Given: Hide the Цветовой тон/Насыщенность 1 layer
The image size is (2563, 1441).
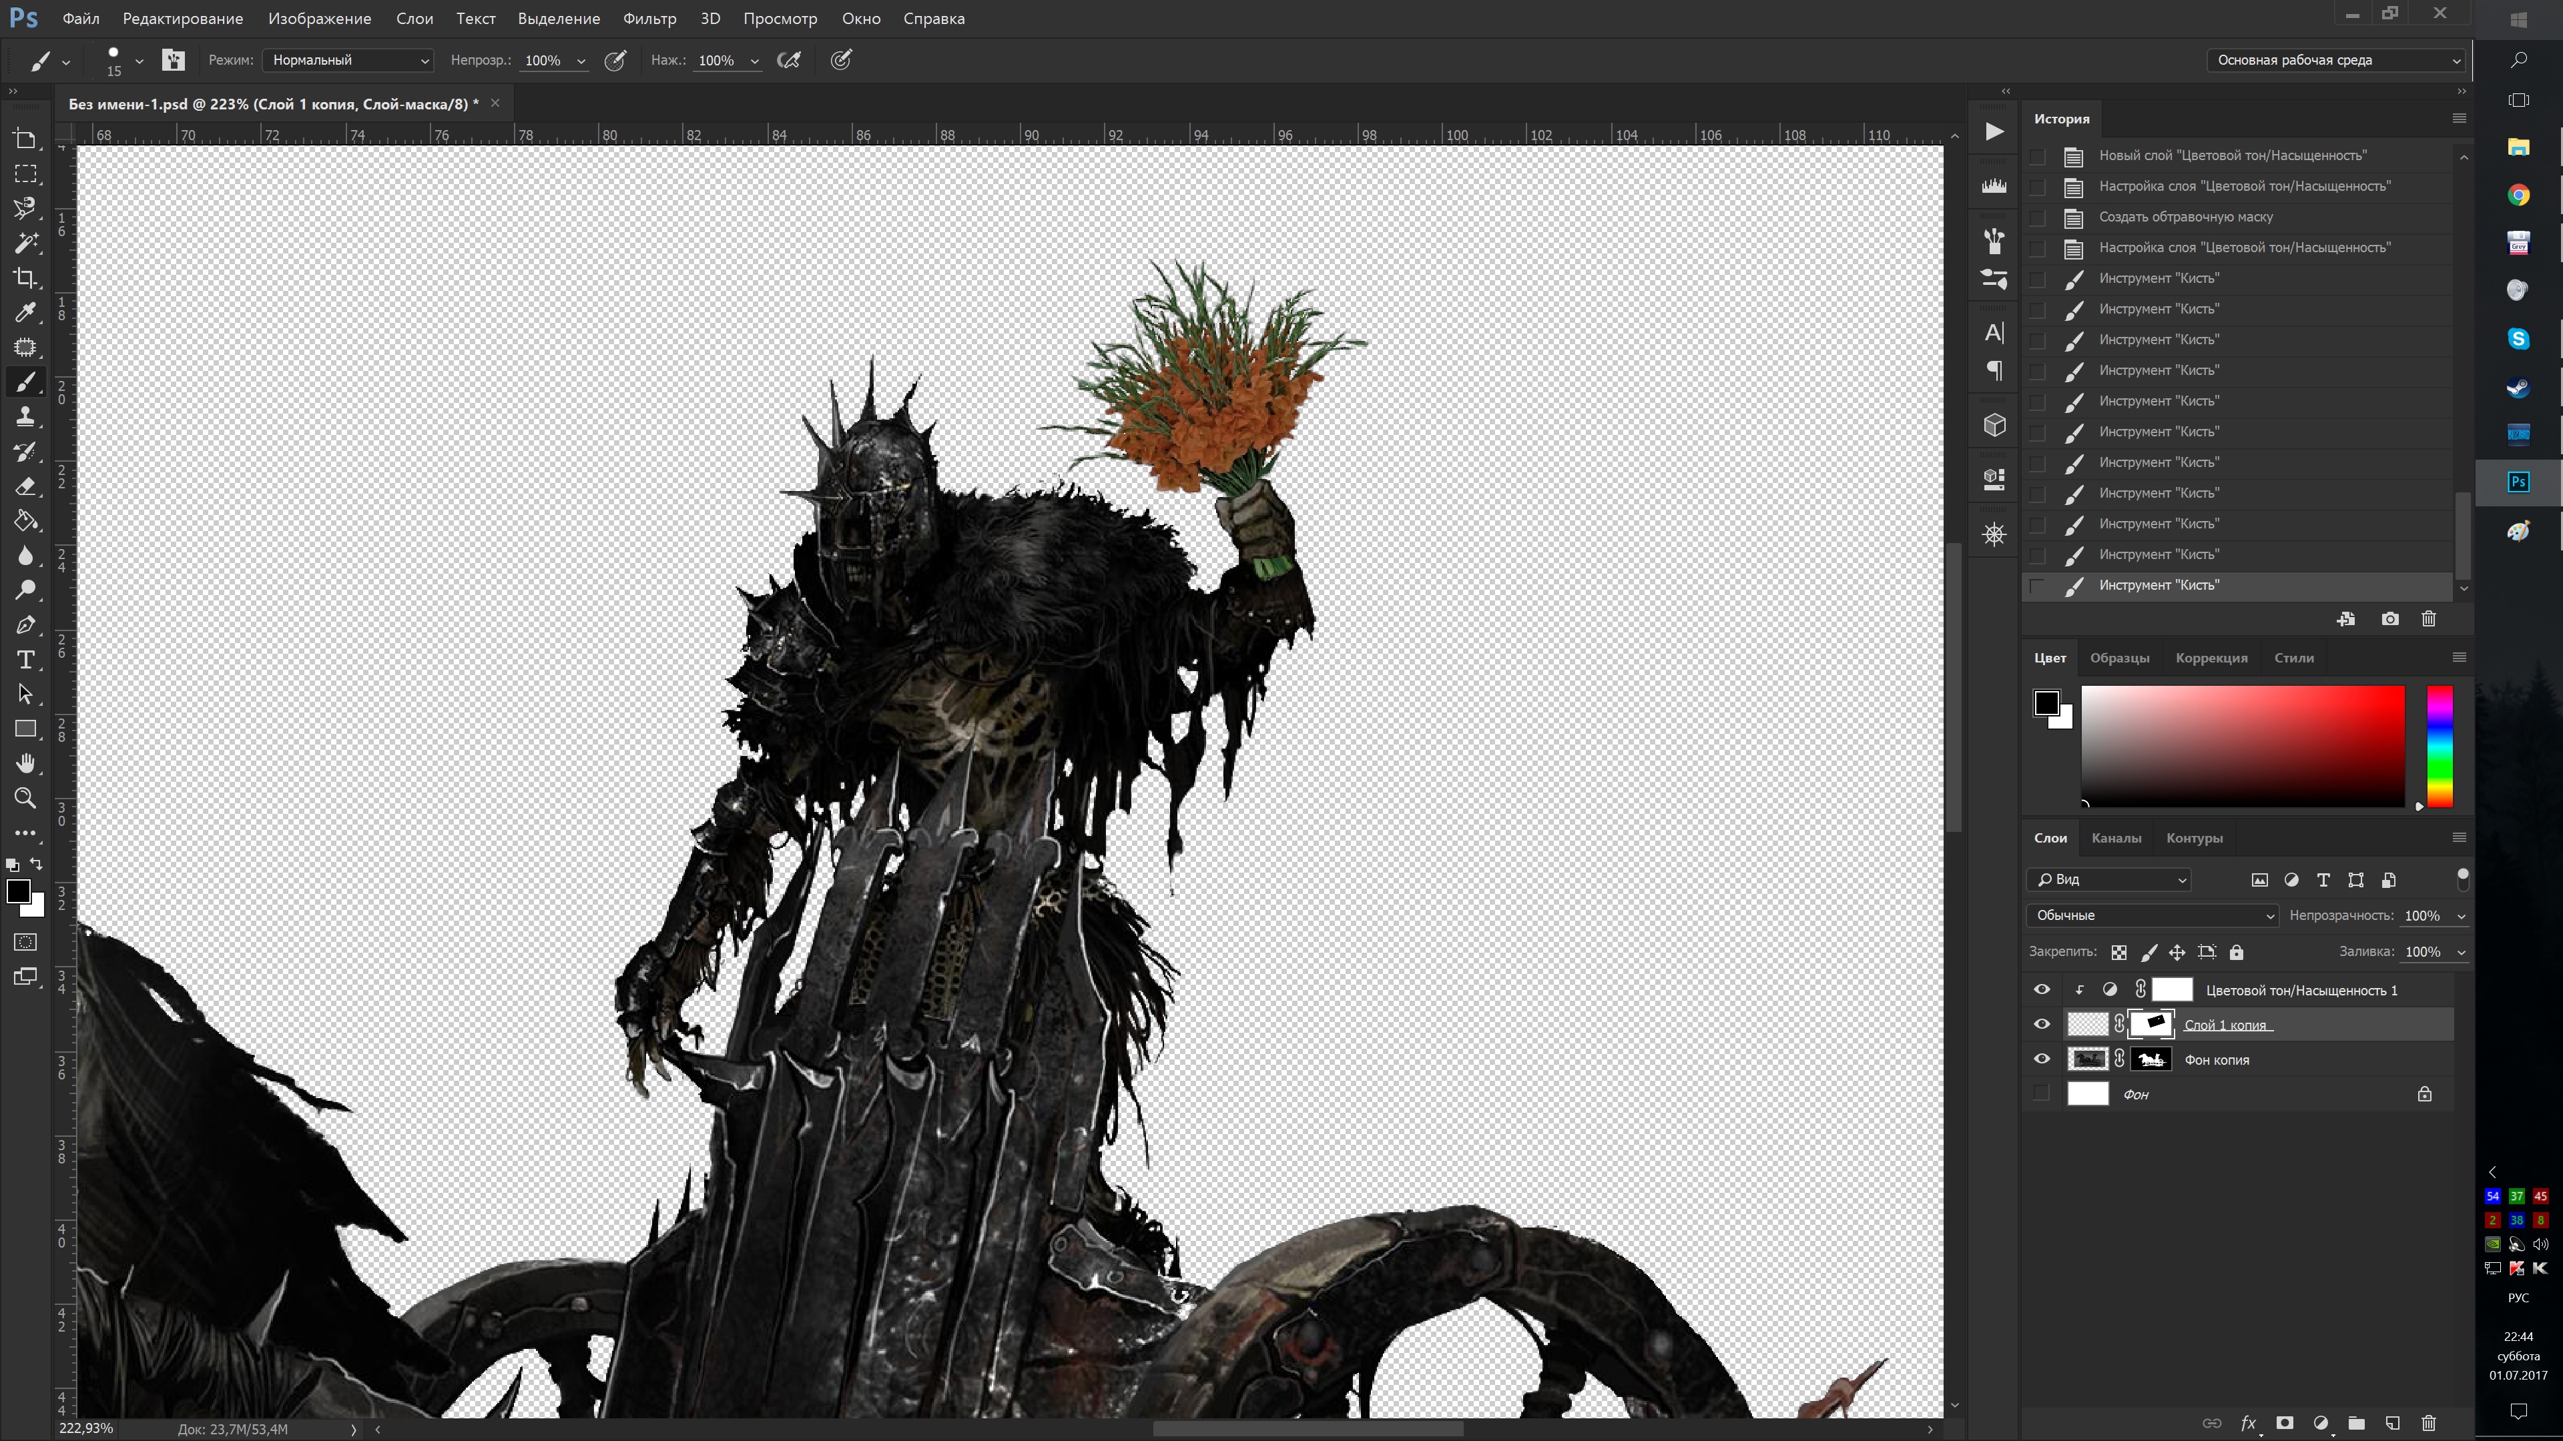Looking at the screenshot, I should coord(2042,989).
